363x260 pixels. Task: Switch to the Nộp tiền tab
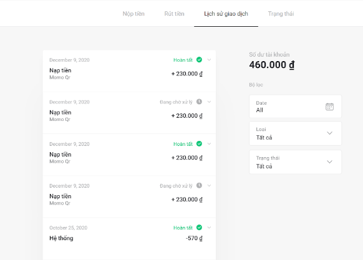point(133,14)
